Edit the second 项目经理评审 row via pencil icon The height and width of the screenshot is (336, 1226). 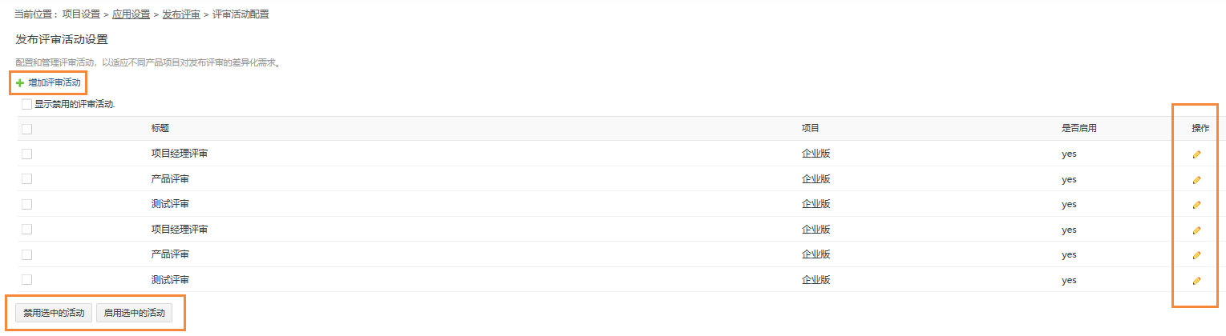pyautogui.click(x=1196, y=230)
